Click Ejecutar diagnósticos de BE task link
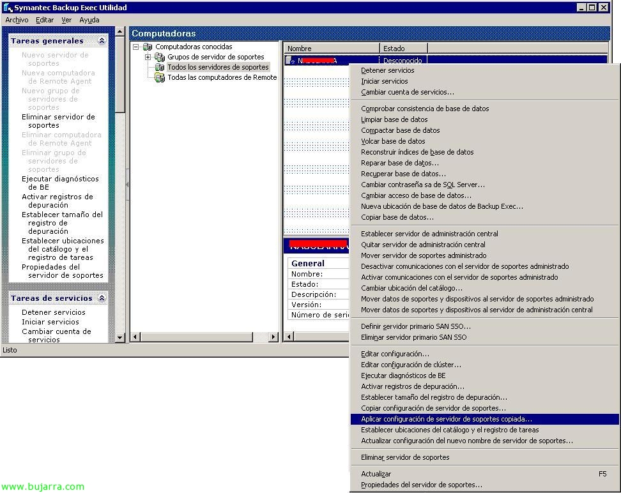 click(x=60, y=183)
